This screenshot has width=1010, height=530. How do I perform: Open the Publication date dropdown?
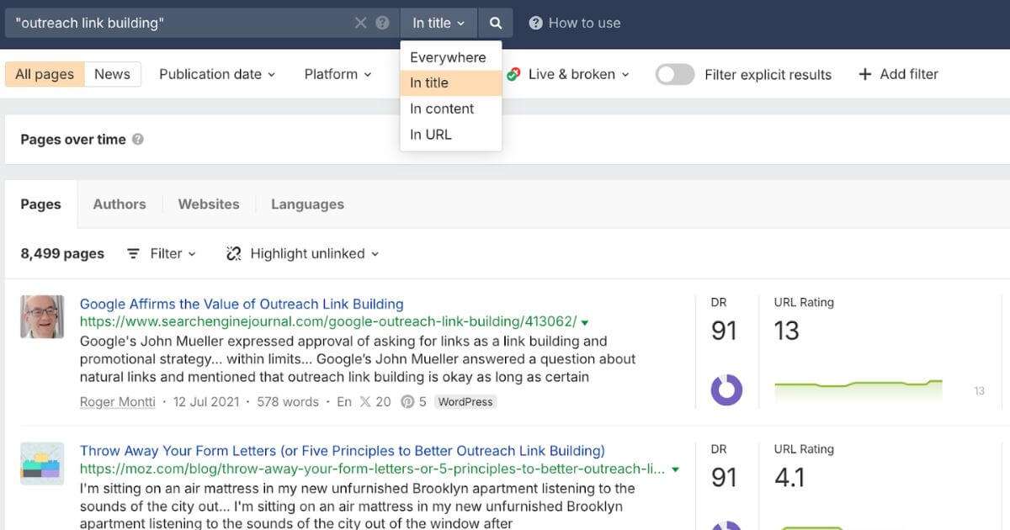(217, 74)
